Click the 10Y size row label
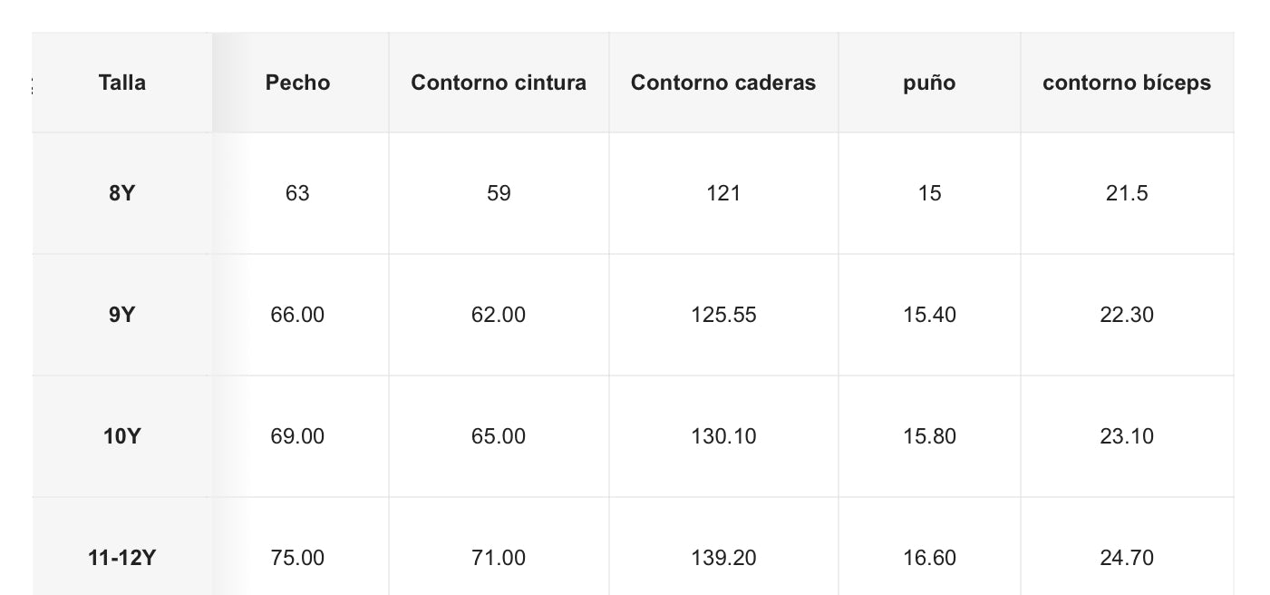 [121, 436]
